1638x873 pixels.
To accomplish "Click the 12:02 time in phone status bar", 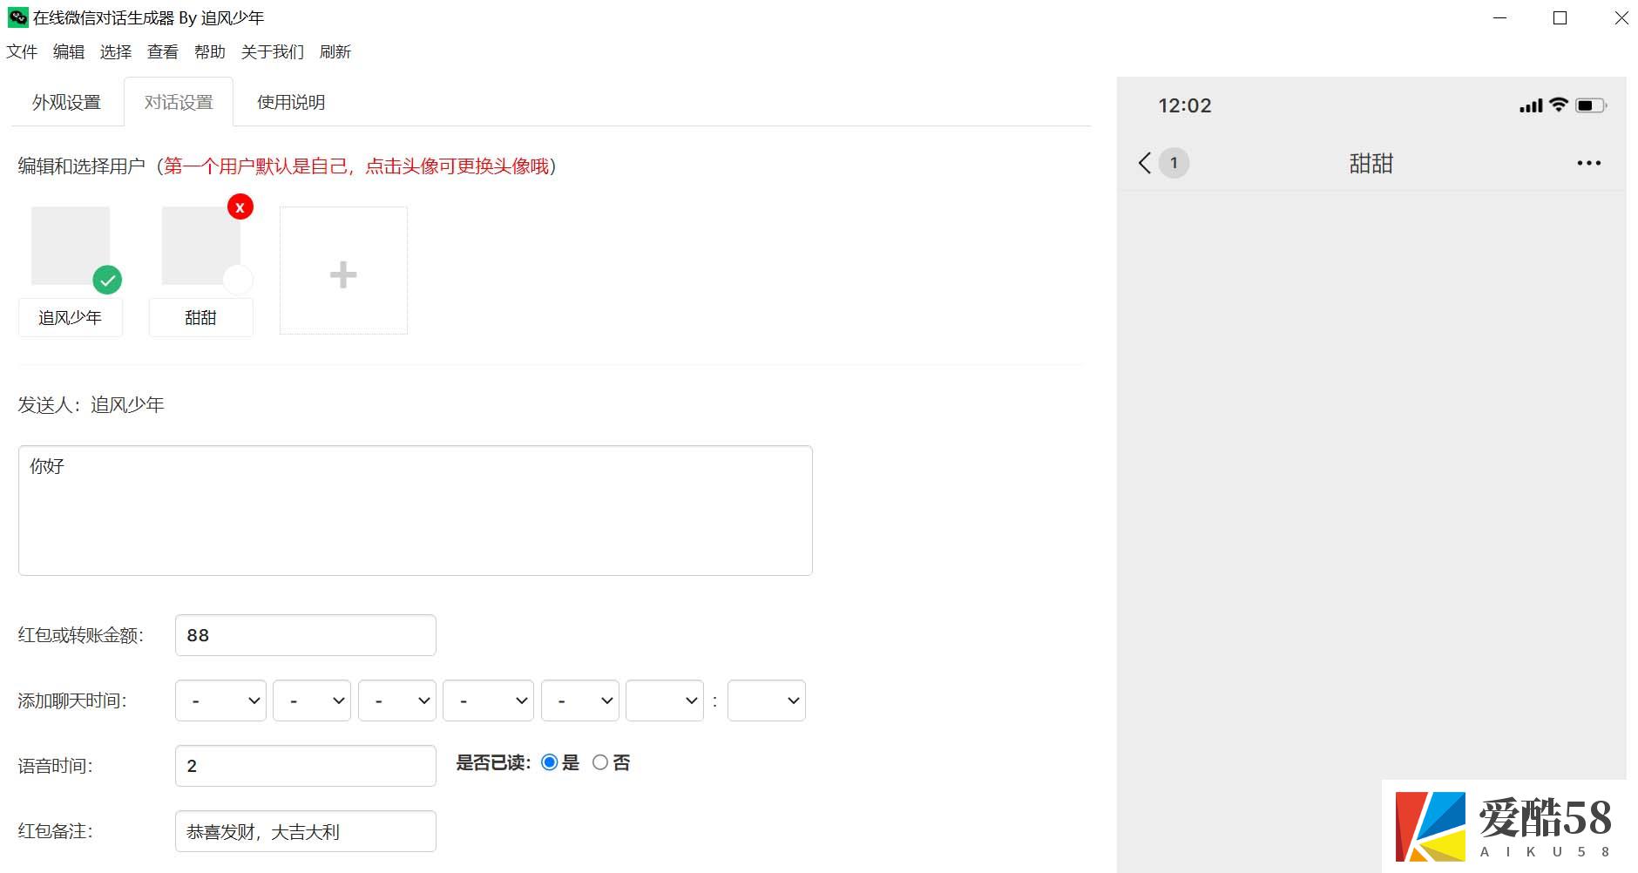I will point(1185,105).
